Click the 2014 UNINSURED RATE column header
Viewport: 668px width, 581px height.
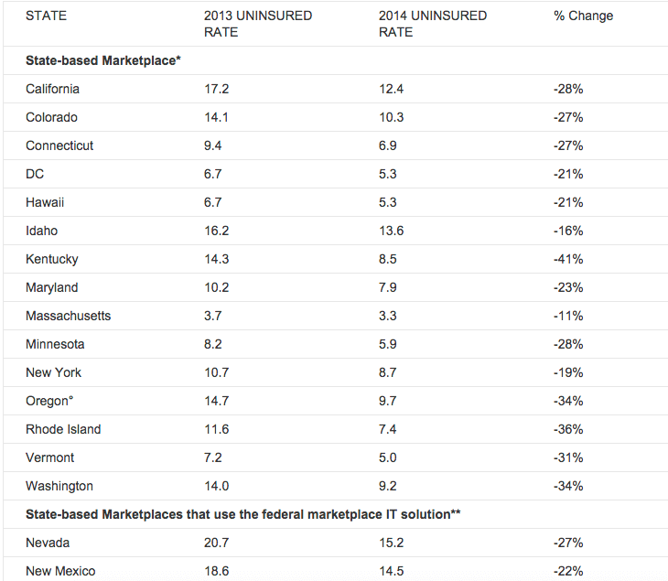pyautogui.click(x=432, y=24)
